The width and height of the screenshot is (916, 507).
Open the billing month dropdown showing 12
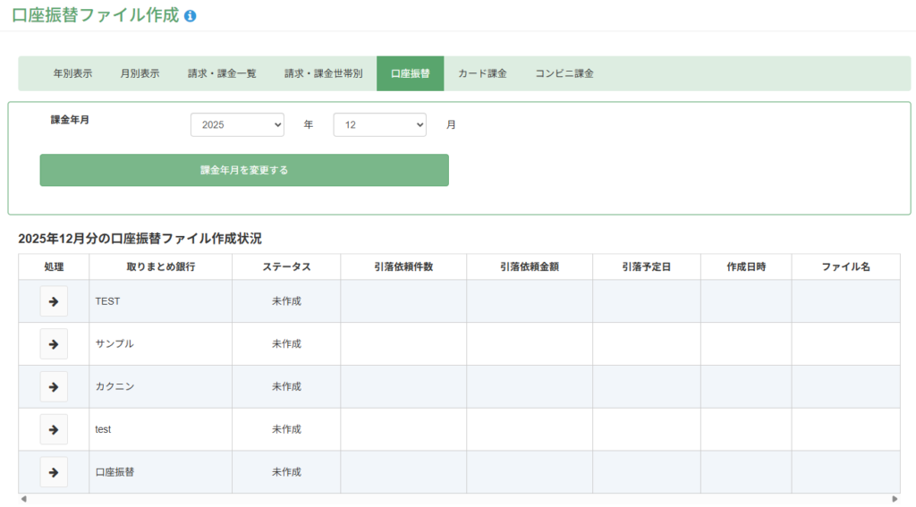click(x=379, y=125)
